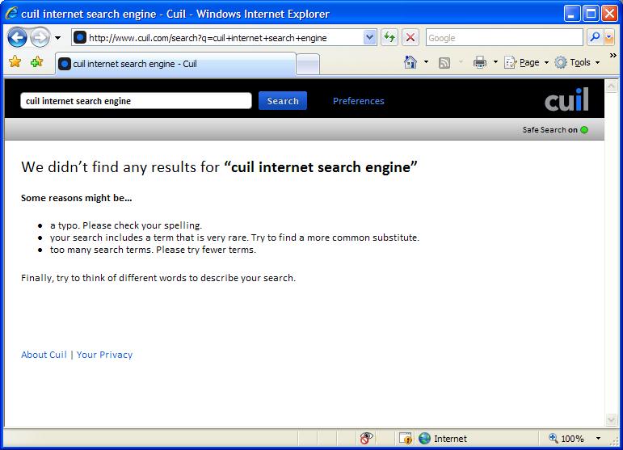This screenshot has width=623, height=450.
Task: Open the Tools menu
Action: coord(577,62)
